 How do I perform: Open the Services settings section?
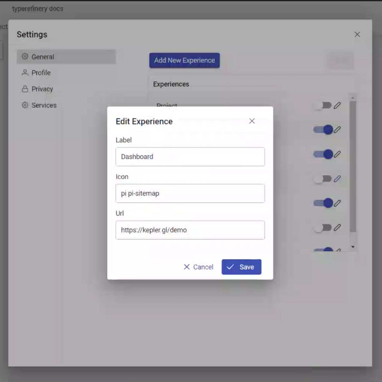(x=44, y=105)
